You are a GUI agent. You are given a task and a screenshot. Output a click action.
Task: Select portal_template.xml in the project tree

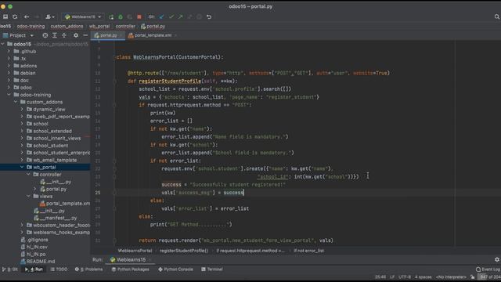(x=67, y=204)
